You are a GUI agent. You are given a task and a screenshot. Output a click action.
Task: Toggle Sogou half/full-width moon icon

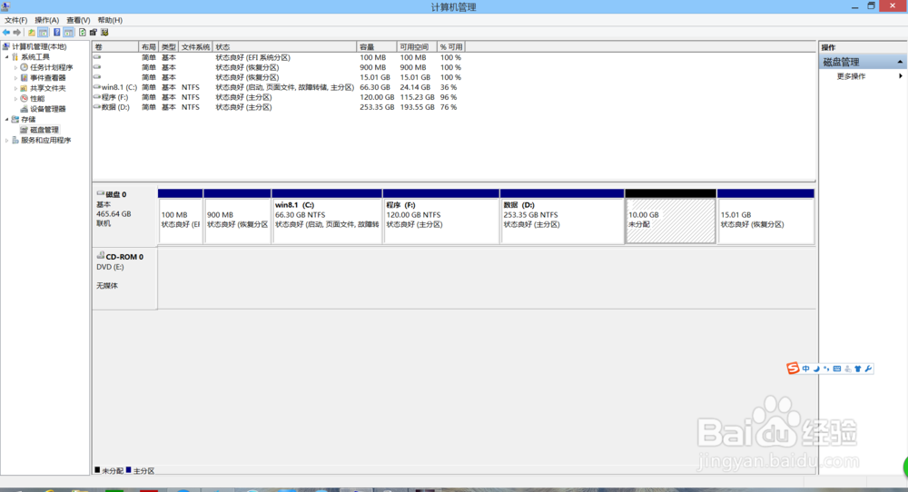point(816,369)
